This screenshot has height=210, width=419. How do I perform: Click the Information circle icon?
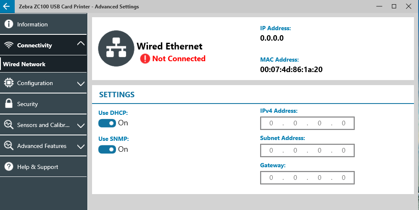coord(9,24)
